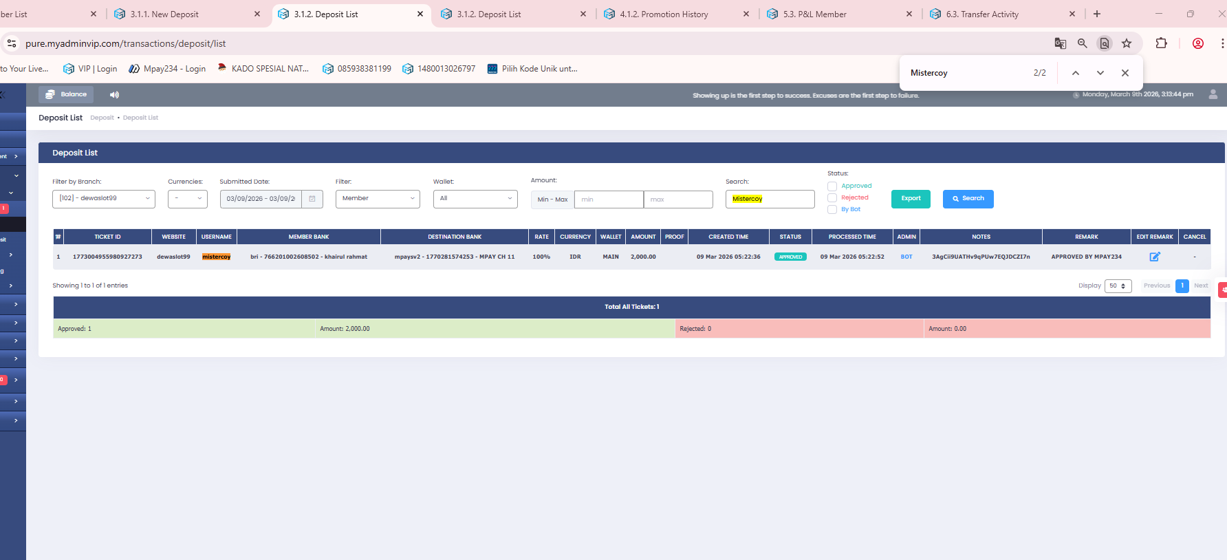Click Google Translate icon in address bar

click(x=1060, y=43)
